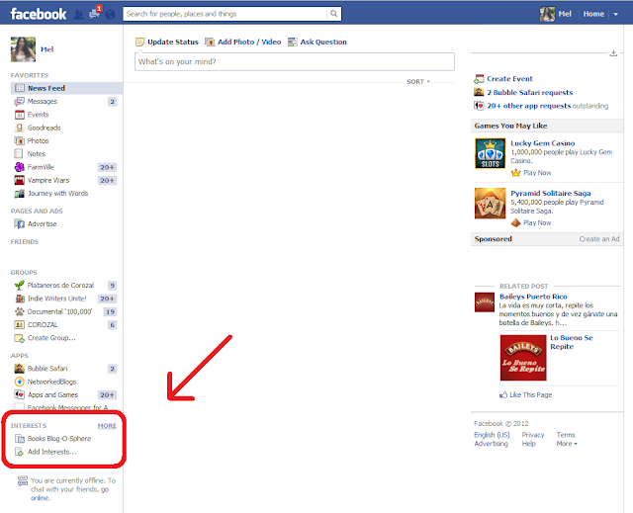Open the Lucky Gem Casino title link

[x=543, y=143]
